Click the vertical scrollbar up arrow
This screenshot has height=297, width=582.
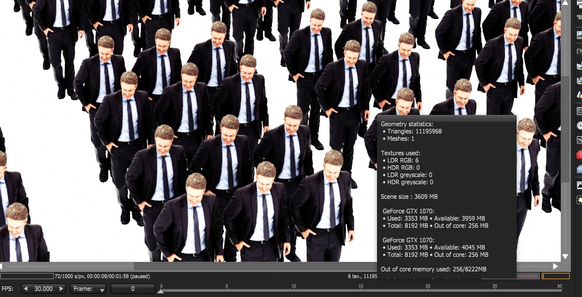(x=565, y=3)
